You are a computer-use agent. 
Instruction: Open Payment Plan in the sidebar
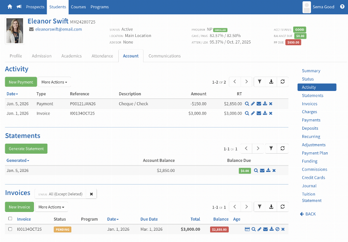315,153
